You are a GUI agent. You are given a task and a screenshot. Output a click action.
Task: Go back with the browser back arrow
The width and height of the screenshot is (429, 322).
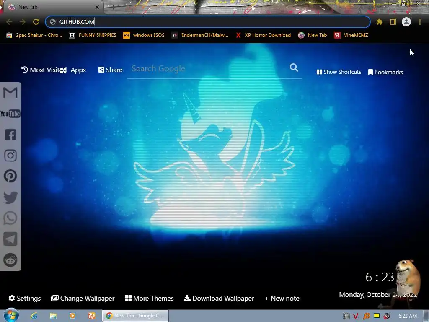point(9,22)
